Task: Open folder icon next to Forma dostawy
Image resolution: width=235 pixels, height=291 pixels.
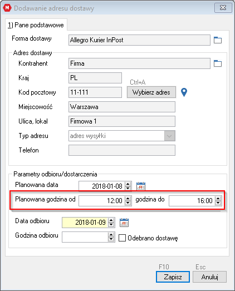Action: [x=218, y=40]
